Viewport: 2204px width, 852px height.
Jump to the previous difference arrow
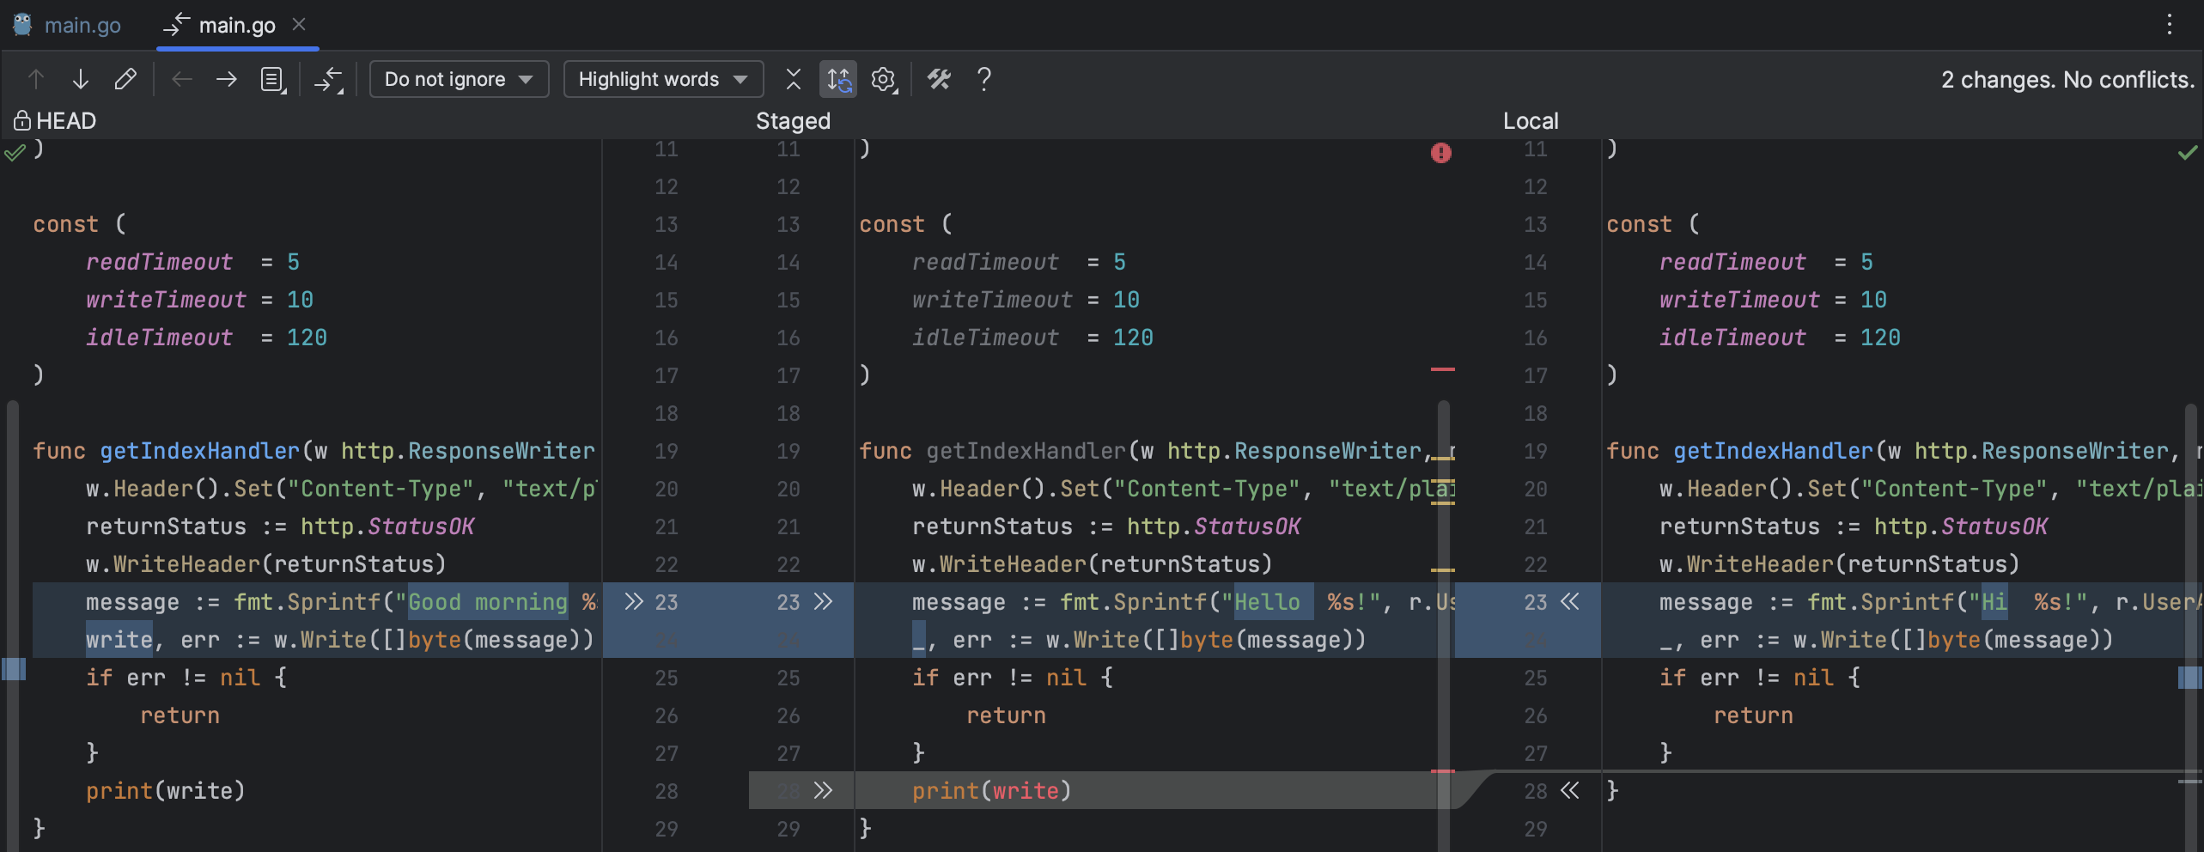pyautogui.click(x=36, y=79)
